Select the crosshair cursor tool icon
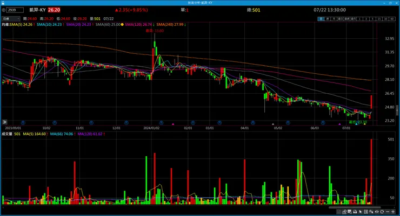Screen dimensions: 400x216 pyautogui.click(x=371, y=212)
